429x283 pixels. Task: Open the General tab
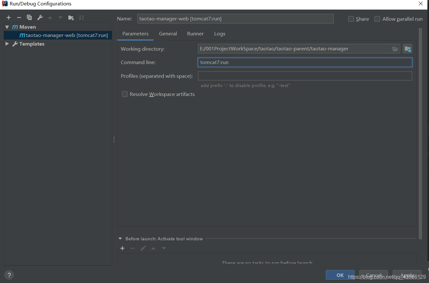168,34
